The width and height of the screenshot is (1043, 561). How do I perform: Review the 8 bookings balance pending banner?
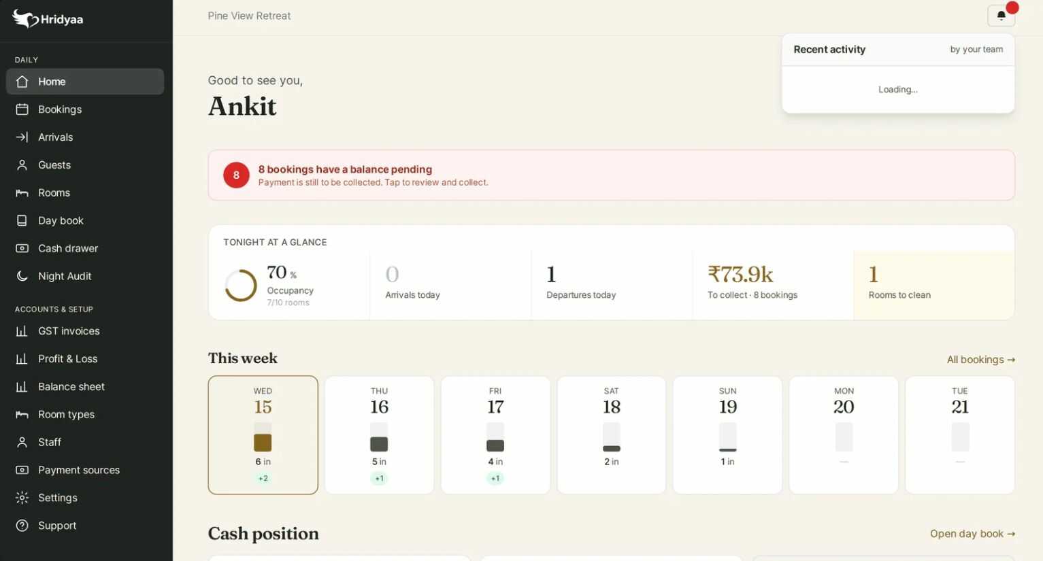(611, 175)
